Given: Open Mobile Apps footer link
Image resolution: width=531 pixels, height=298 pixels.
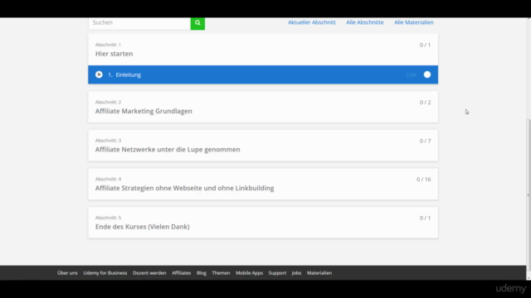Looking at the screenshot, I should [x=249, y=273].
